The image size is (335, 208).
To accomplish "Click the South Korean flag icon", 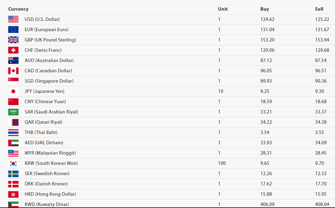I will (13, 163).
